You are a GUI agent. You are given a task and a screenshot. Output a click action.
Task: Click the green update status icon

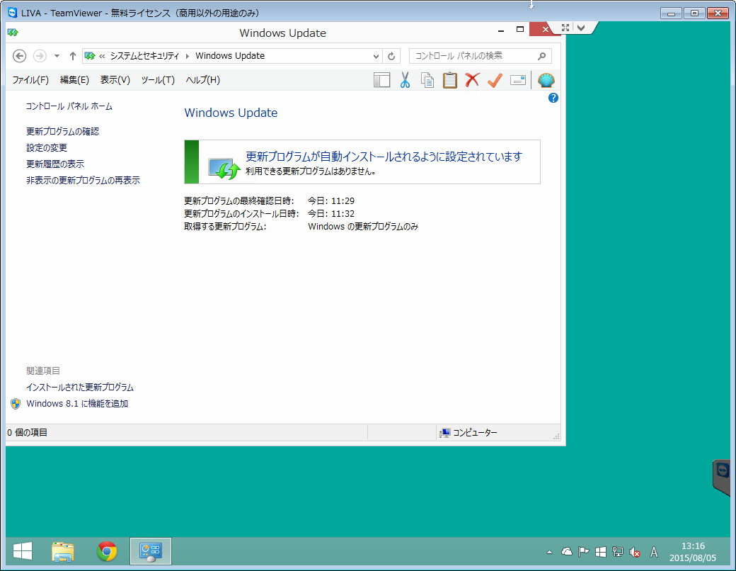pyautogui.click(x=224, y=168)
